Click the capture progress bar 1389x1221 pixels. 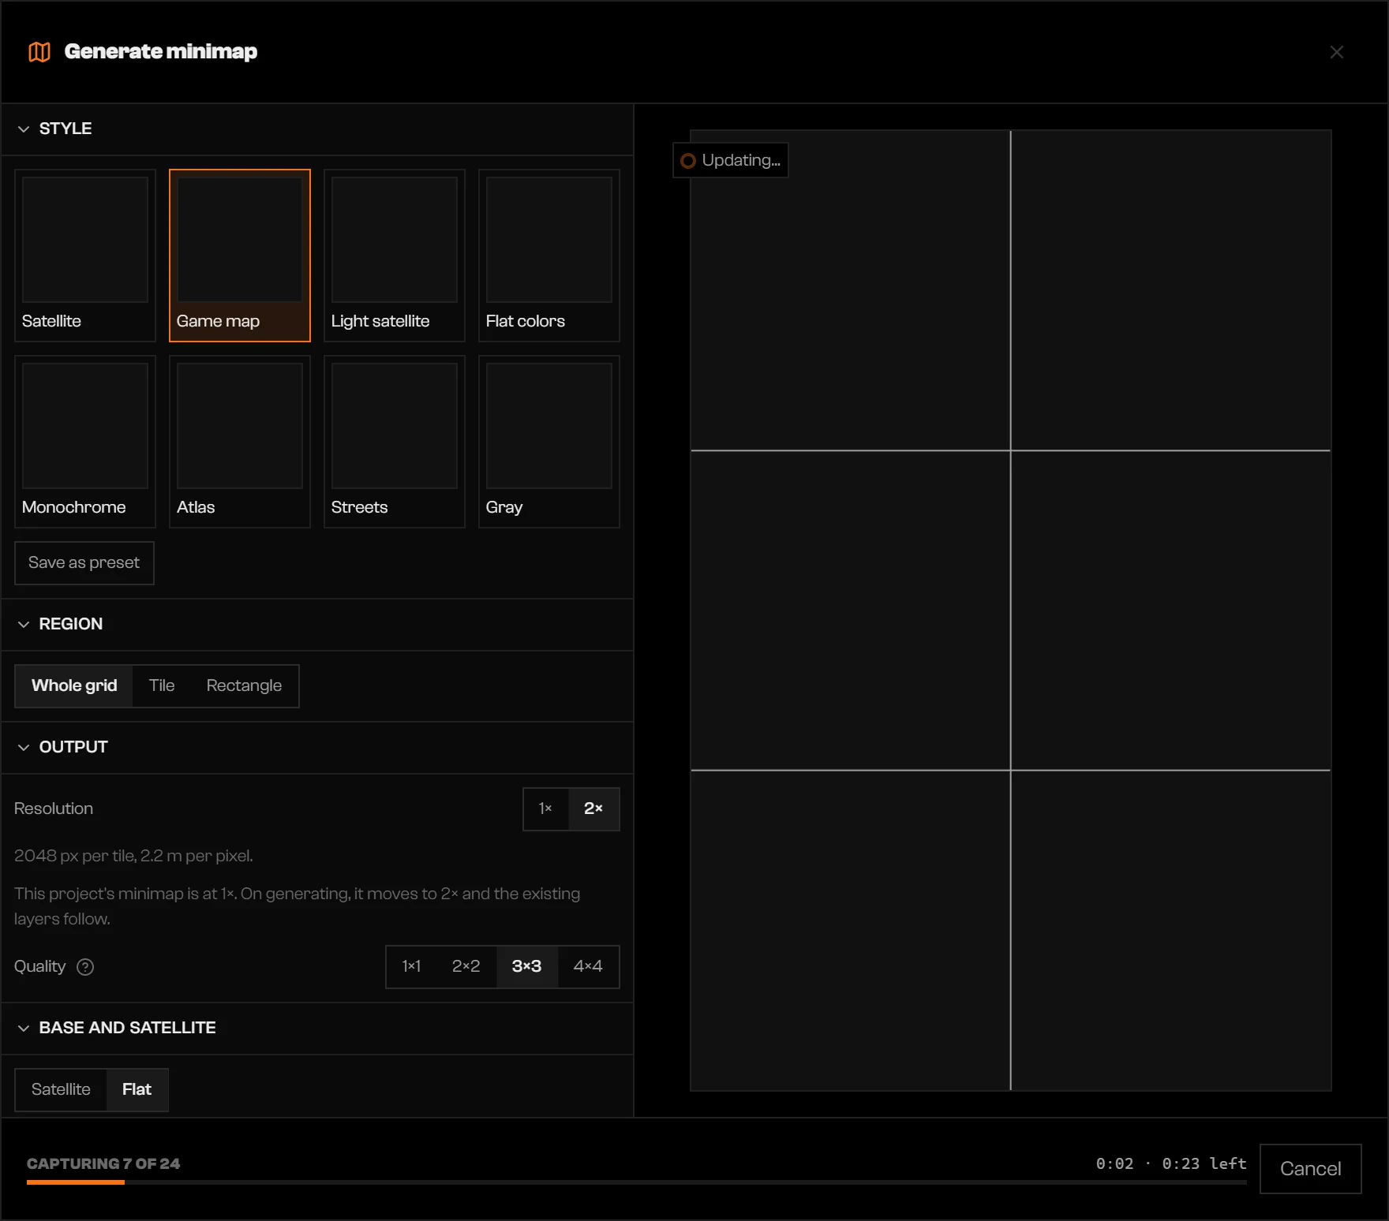pyautogui.click(x=637, y=1182)
